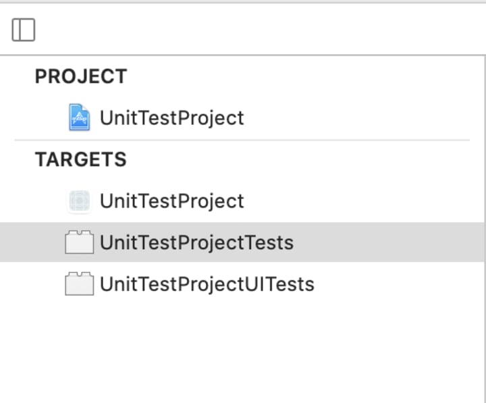Select the UnitTestProjectUITests target name

pos(207,284)
